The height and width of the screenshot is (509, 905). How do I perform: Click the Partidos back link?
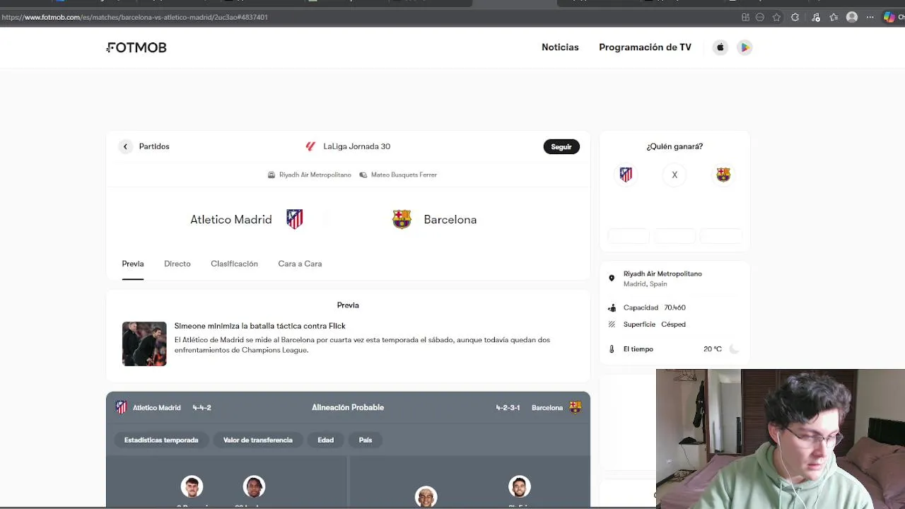pyautogui.click(x=154, y=146)
